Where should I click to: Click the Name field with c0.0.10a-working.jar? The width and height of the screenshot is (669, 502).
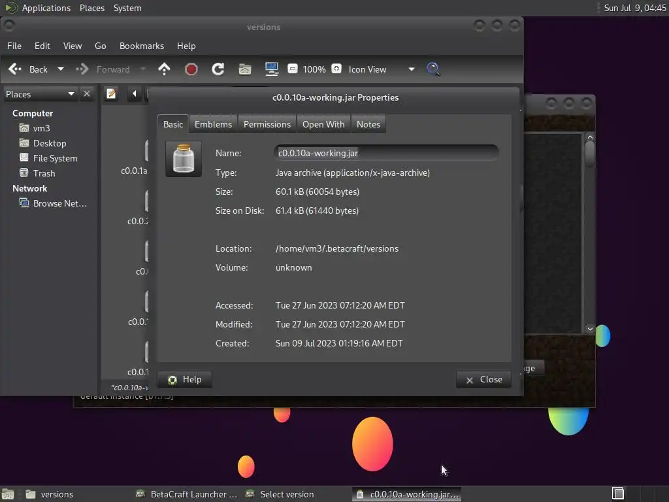pos(387,153)
